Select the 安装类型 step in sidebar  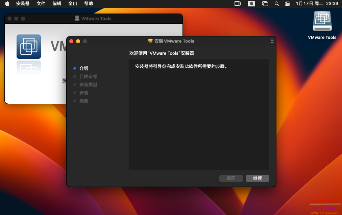pyautogui.click(x=88, y=85)
